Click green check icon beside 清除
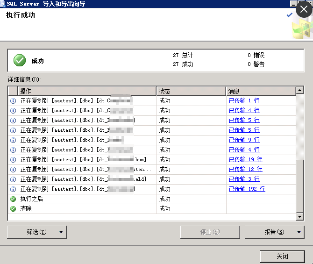The image size is (313, 264). pyautogui.click(x=13, y=209)
